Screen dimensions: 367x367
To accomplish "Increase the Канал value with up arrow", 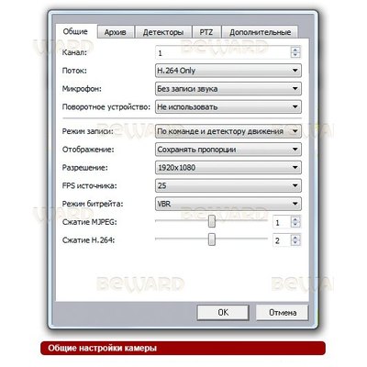I will [295, 50].
